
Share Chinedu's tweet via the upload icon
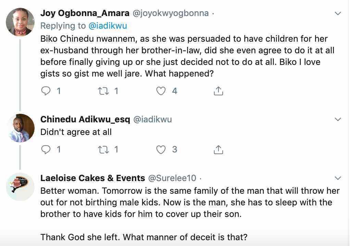(x=218, y=149)
